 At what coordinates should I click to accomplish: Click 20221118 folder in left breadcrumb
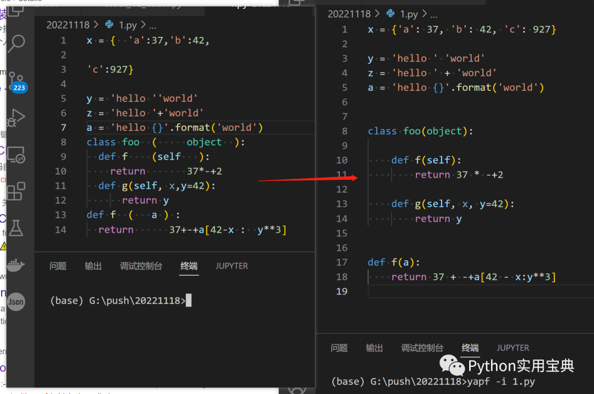[68, 25]
